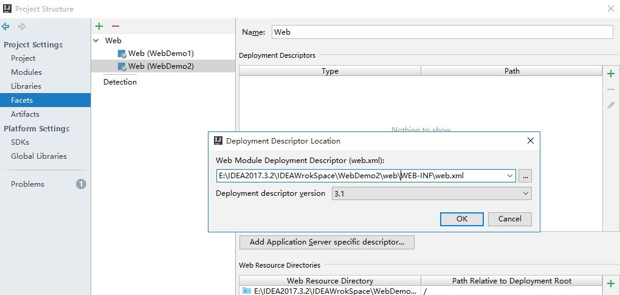Click IntelliJ icon in Deployment Descriptor Location dialog

[218, 141]
